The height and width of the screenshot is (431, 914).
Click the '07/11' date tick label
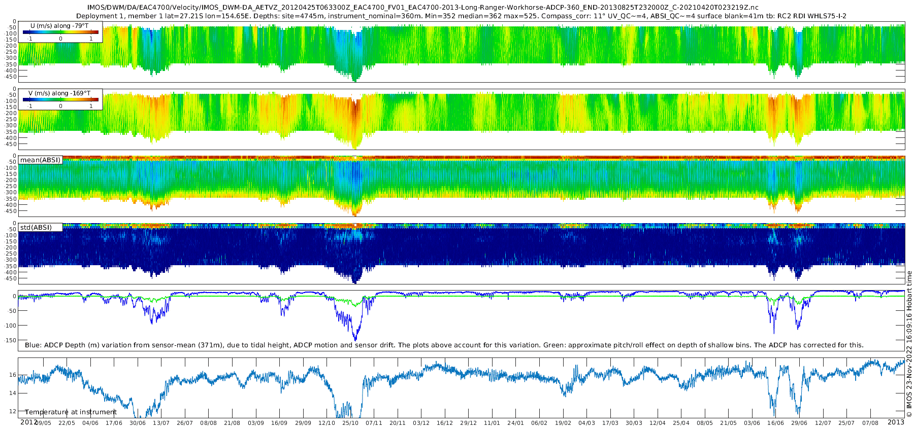point(374,423)
